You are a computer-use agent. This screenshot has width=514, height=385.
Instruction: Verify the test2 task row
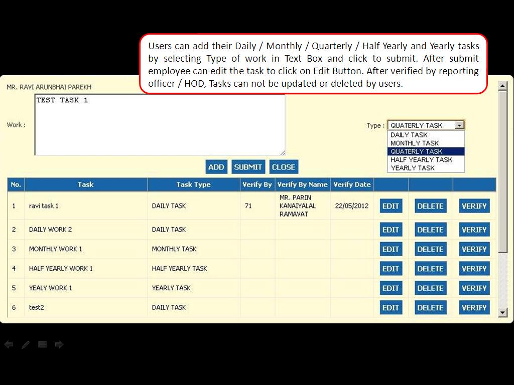(474, 308)
